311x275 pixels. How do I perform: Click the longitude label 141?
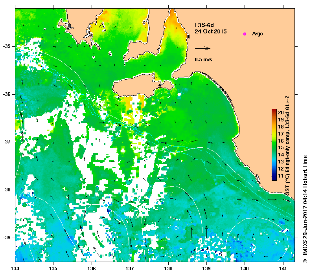tap(283, 268)
